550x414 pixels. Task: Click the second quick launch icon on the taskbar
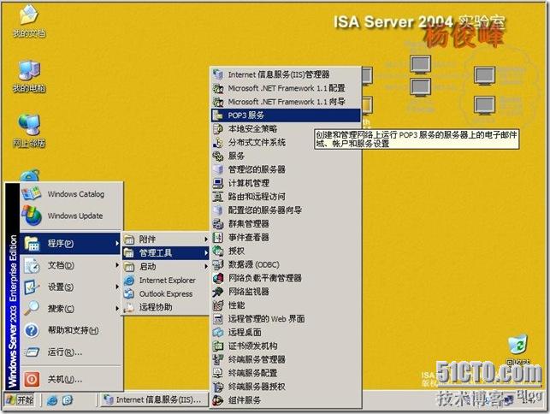pyautogui.click(x=68, y=400)
